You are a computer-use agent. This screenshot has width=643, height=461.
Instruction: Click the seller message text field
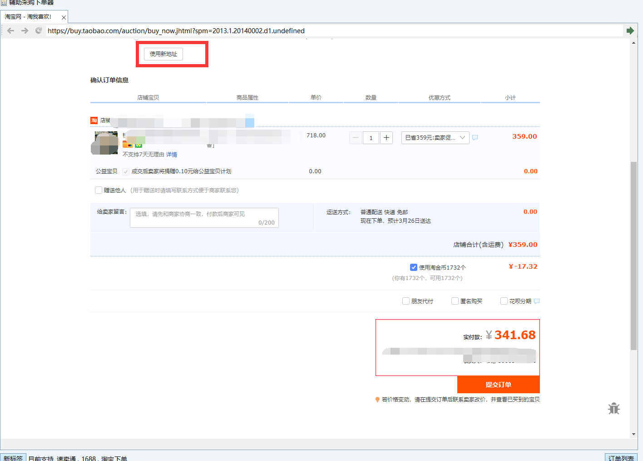tap(204, 218)
